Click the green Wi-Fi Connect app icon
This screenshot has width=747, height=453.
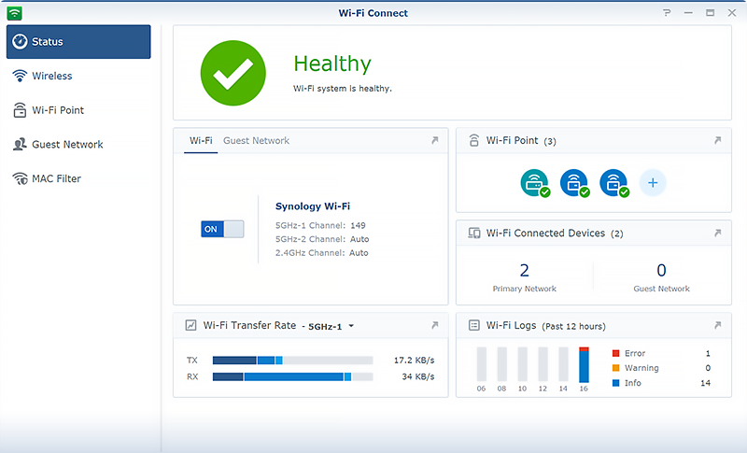click(14, 13)
